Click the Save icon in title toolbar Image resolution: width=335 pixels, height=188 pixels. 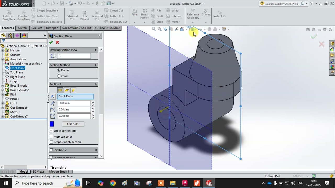62,4
